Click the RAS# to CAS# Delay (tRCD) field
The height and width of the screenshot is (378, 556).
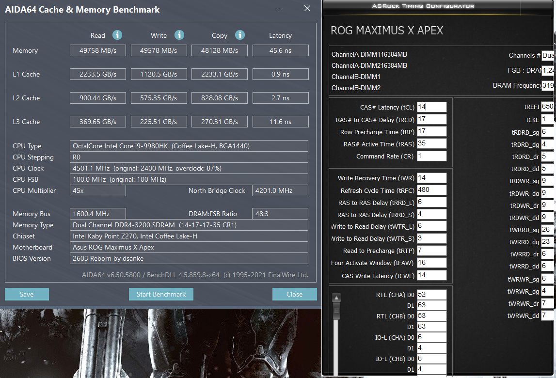coord(431,119)
